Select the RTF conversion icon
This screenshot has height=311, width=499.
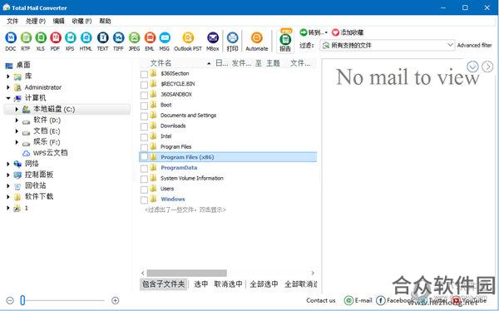pos(26,37)
